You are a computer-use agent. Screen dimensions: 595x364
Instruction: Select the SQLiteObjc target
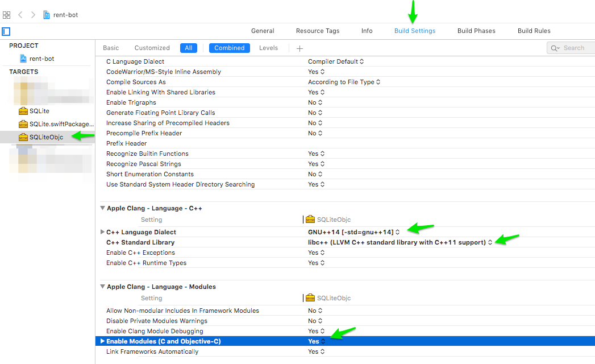coord(46,137)
